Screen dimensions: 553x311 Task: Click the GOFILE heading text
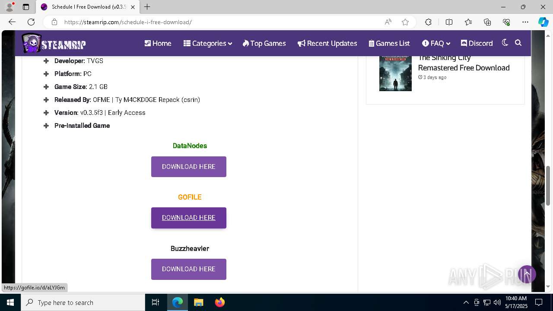click(190, 197)
